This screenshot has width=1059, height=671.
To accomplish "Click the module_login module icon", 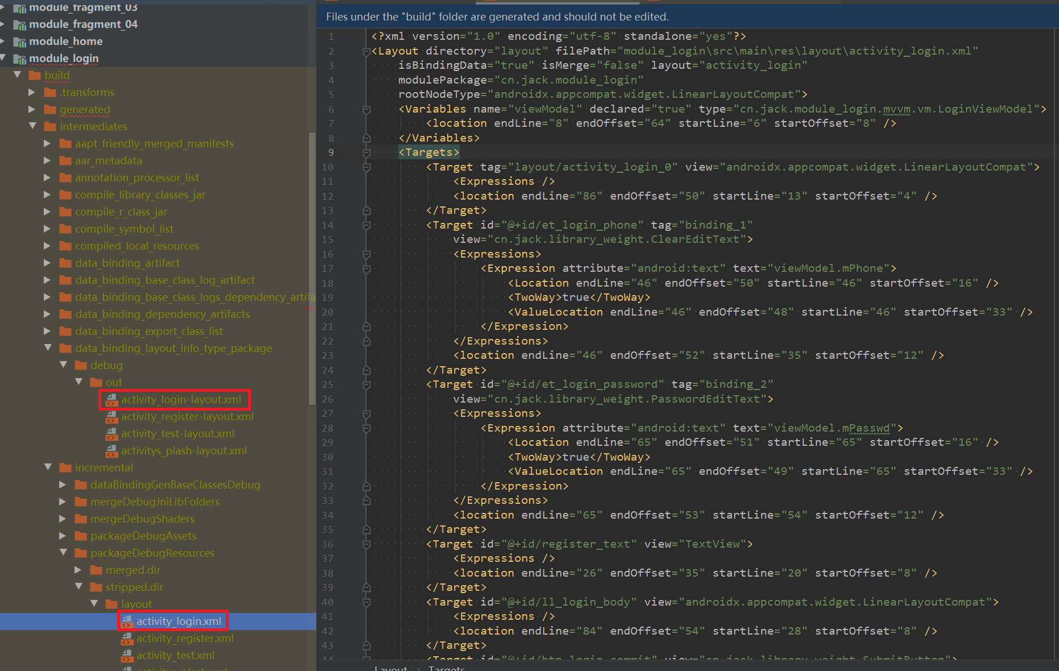I will coord(20,59).
